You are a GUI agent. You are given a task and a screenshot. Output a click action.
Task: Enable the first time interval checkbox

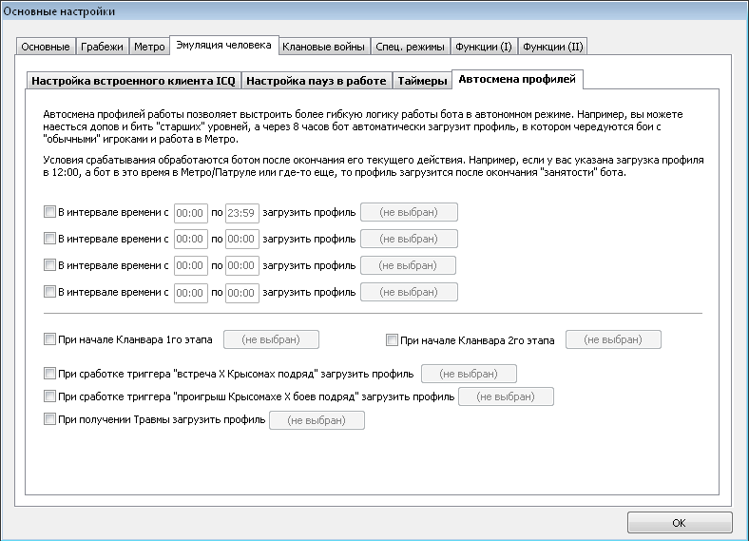(x=49, y=212)
